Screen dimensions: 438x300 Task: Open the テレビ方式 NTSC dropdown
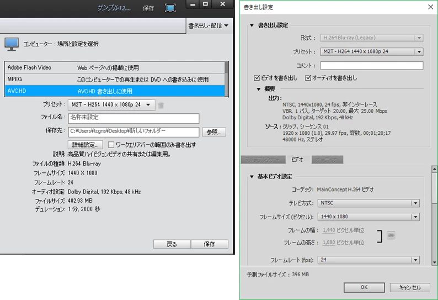coord(368,203)
